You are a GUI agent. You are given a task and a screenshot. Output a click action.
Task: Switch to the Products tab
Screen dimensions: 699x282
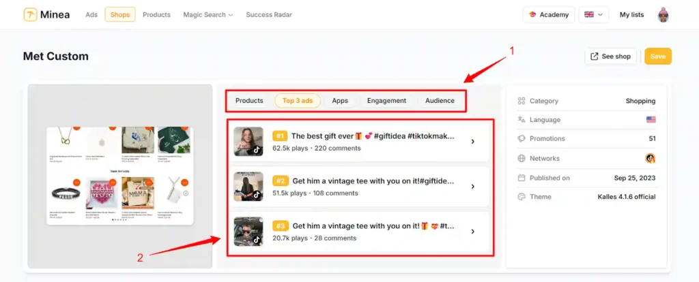249,101
